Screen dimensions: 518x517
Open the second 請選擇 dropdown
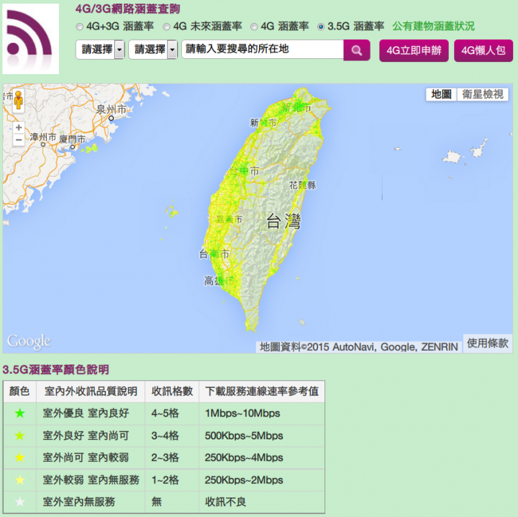click(153, 50)
